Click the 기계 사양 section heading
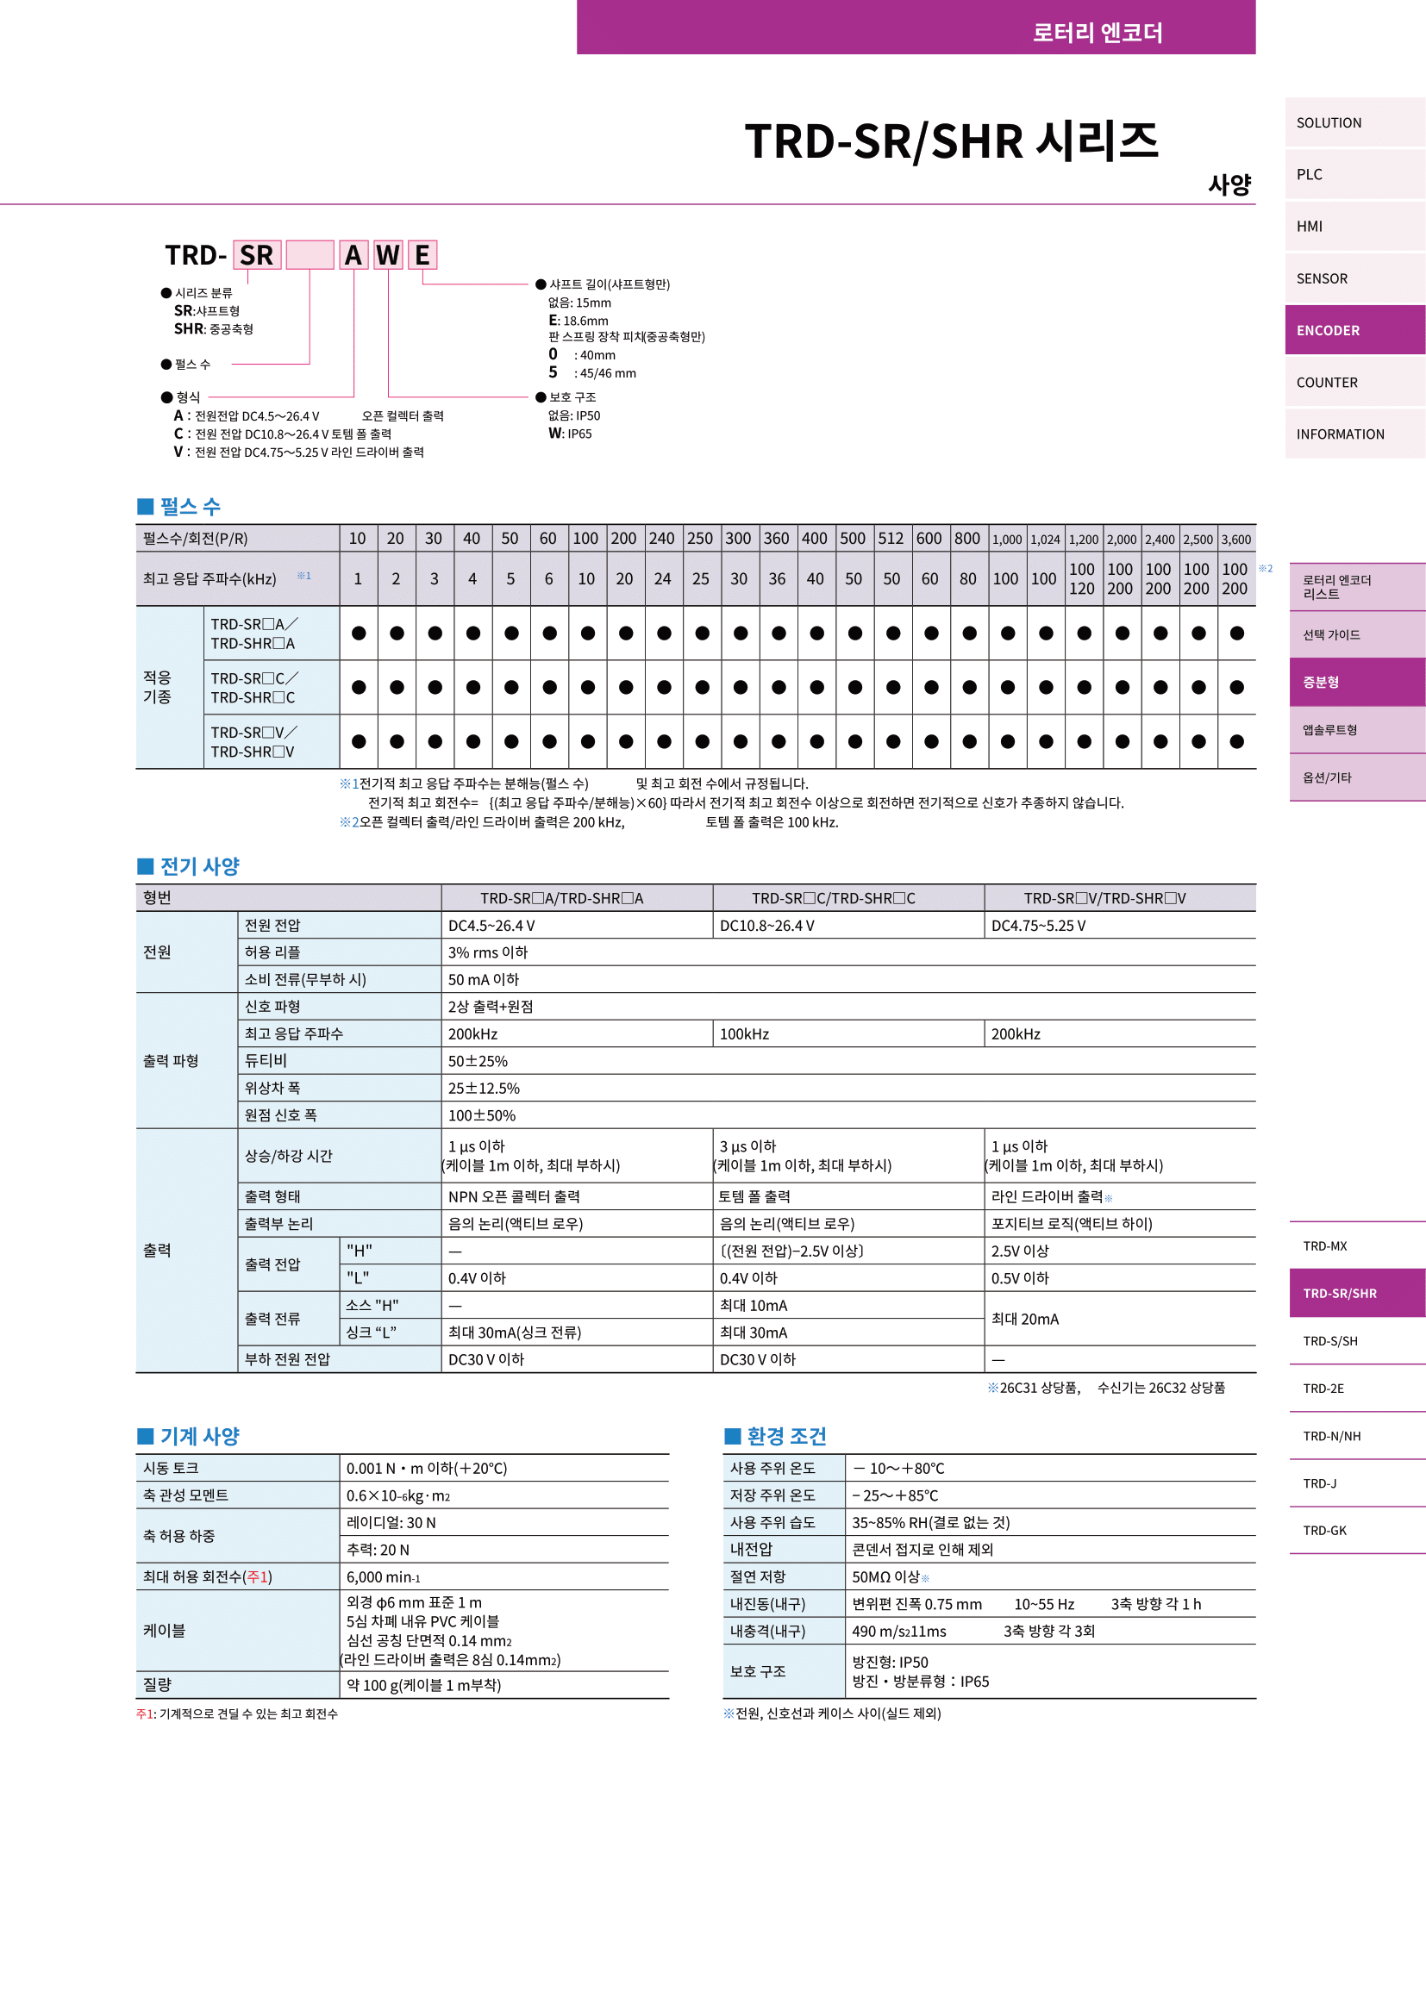1426x2016 pixels. click(188, 1436)
